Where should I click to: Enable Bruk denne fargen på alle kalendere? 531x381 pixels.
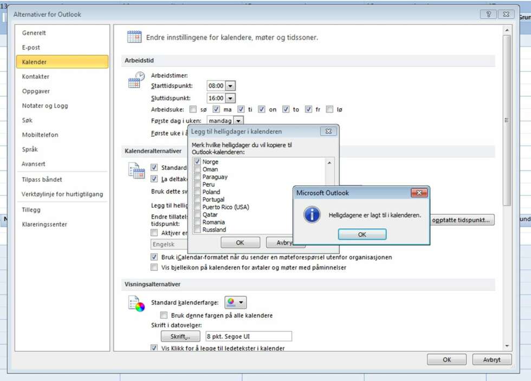click(x=164, y=315)
